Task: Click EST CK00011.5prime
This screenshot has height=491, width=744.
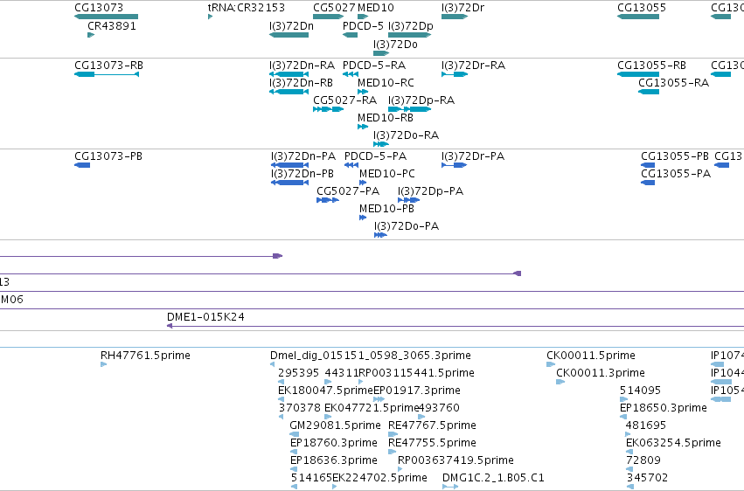Action: coord(551,364)
